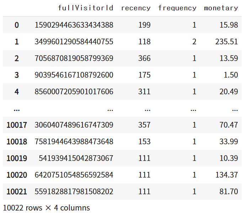Click row index 3
The image size is (247, 213).
point(17,75)
